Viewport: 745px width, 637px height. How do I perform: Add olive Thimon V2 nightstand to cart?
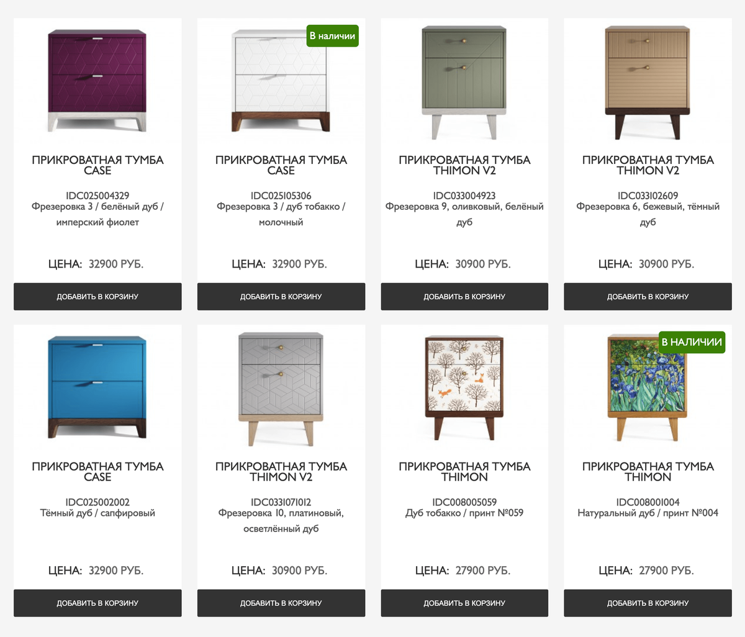coord(464,297)
